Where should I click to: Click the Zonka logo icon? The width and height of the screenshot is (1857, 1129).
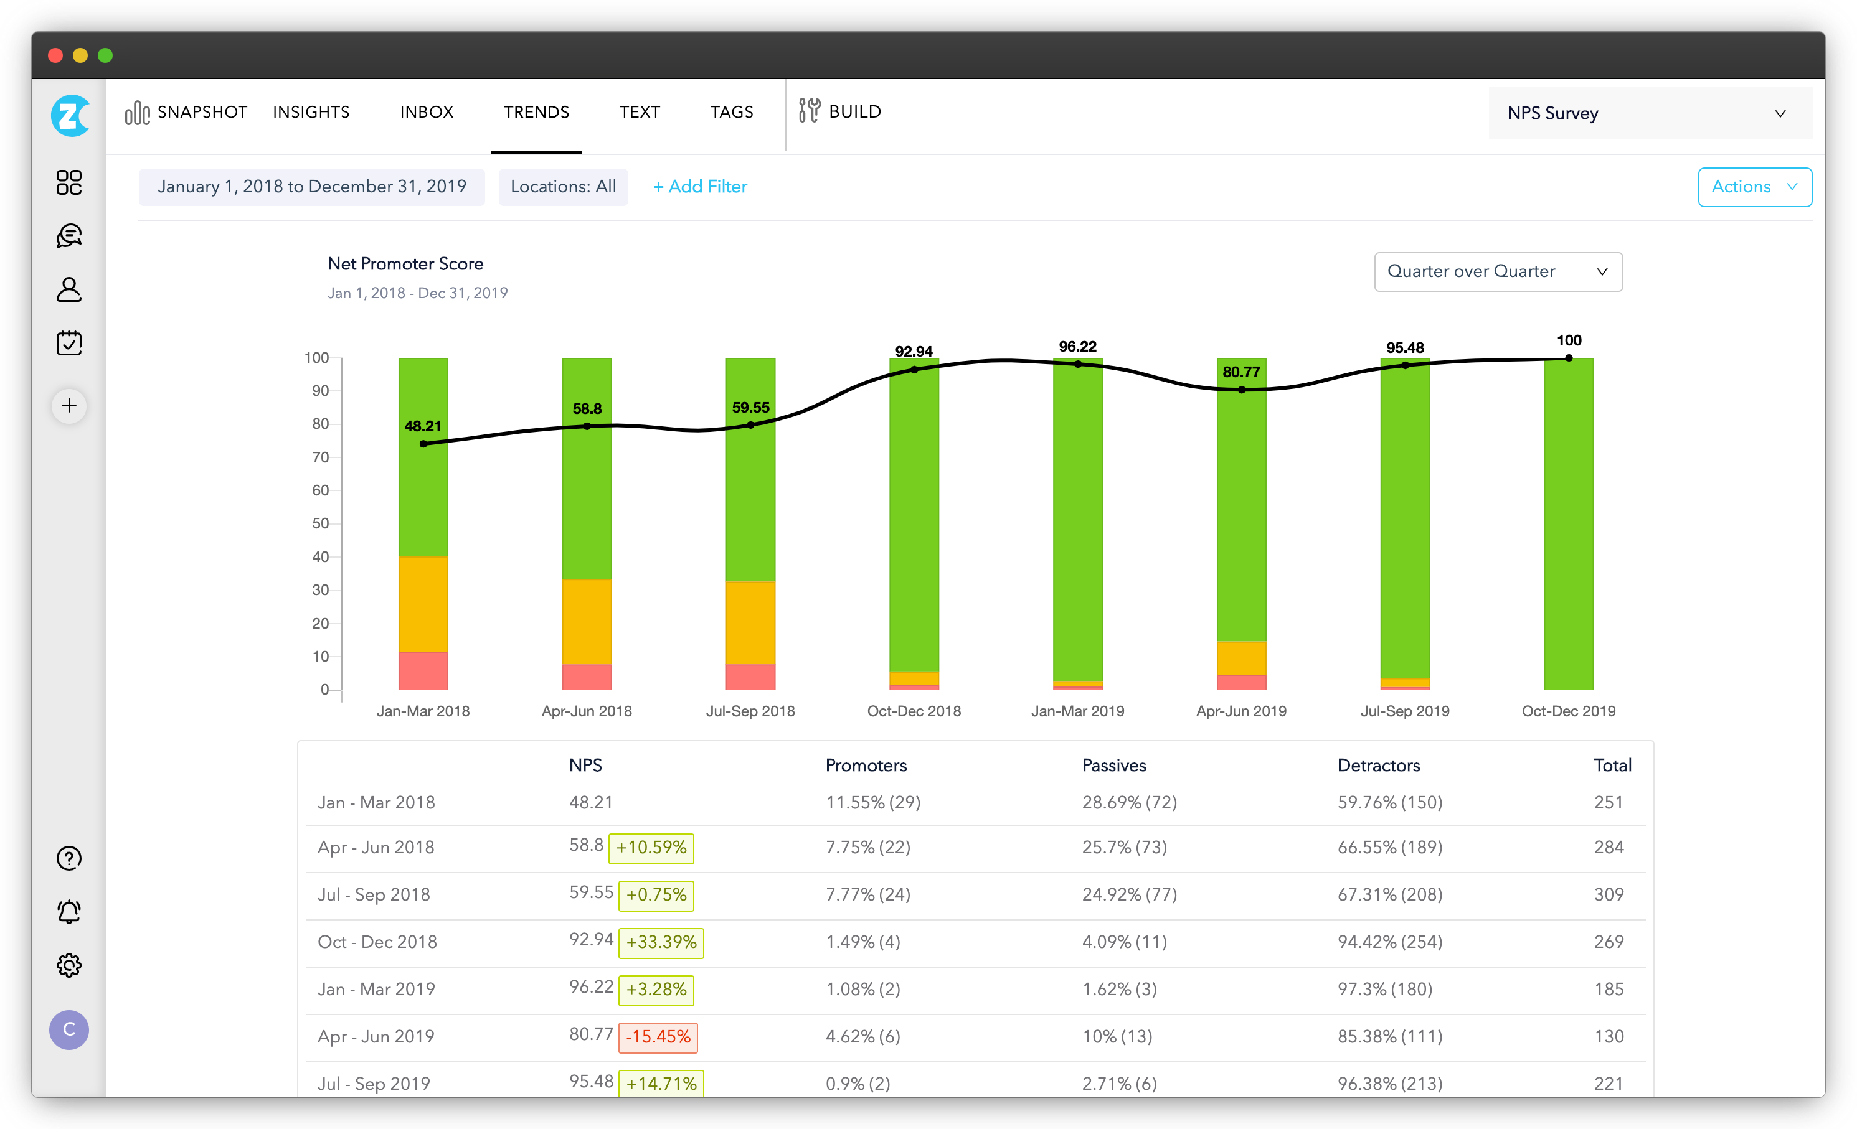tap(69, 115)
